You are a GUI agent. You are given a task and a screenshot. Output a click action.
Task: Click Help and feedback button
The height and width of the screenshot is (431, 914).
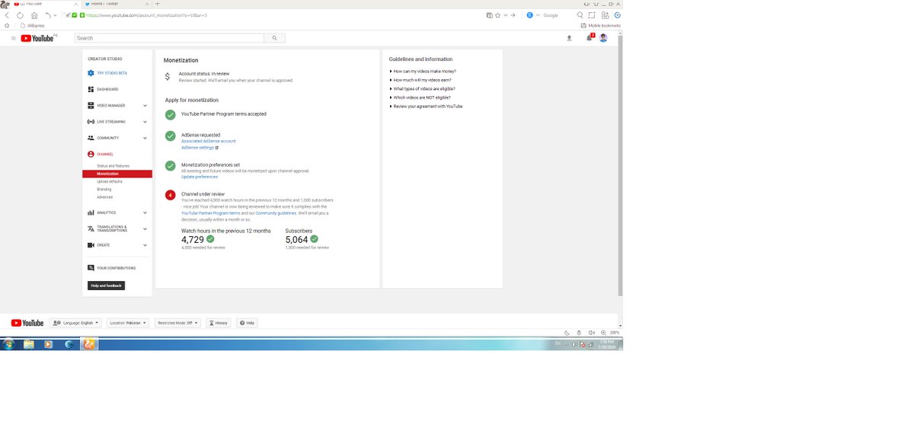106,286
